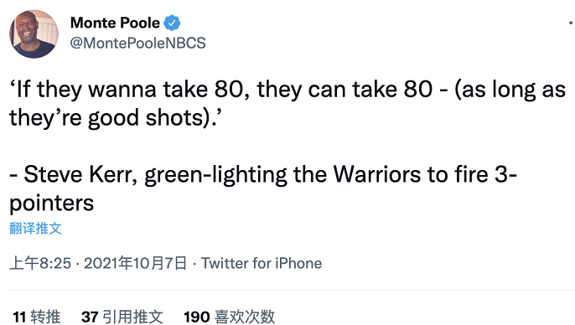Visit the @MontePooleNBCS handle link
575x325 pixels.
(137, 43)
